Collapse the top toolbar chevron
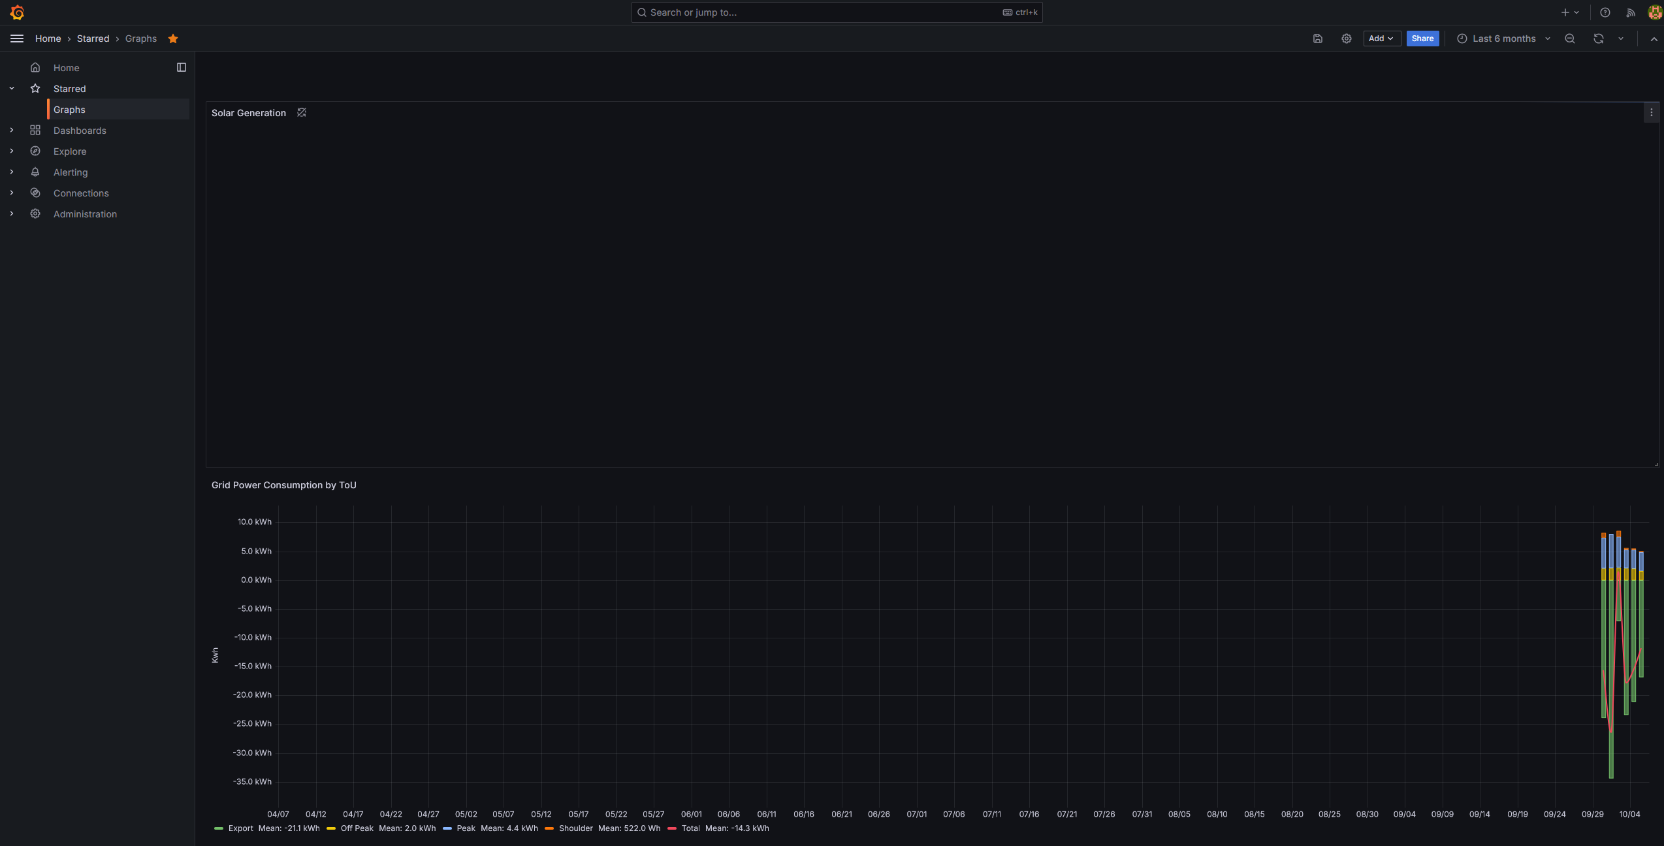The height and width of the screenshot is (846, 1664). coord(1654,39)
